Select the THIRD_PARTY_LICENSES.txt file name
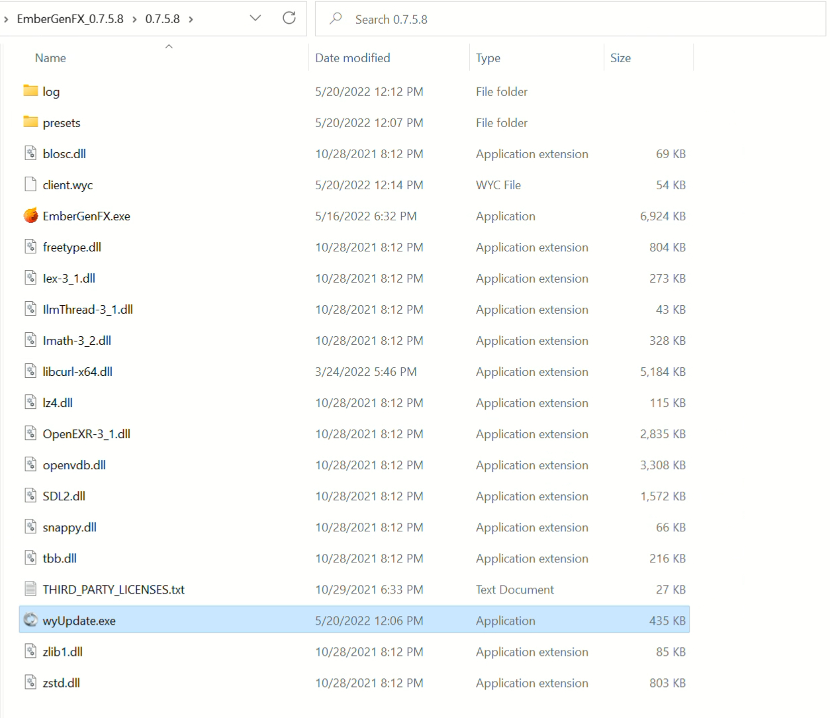 point(114,590)
